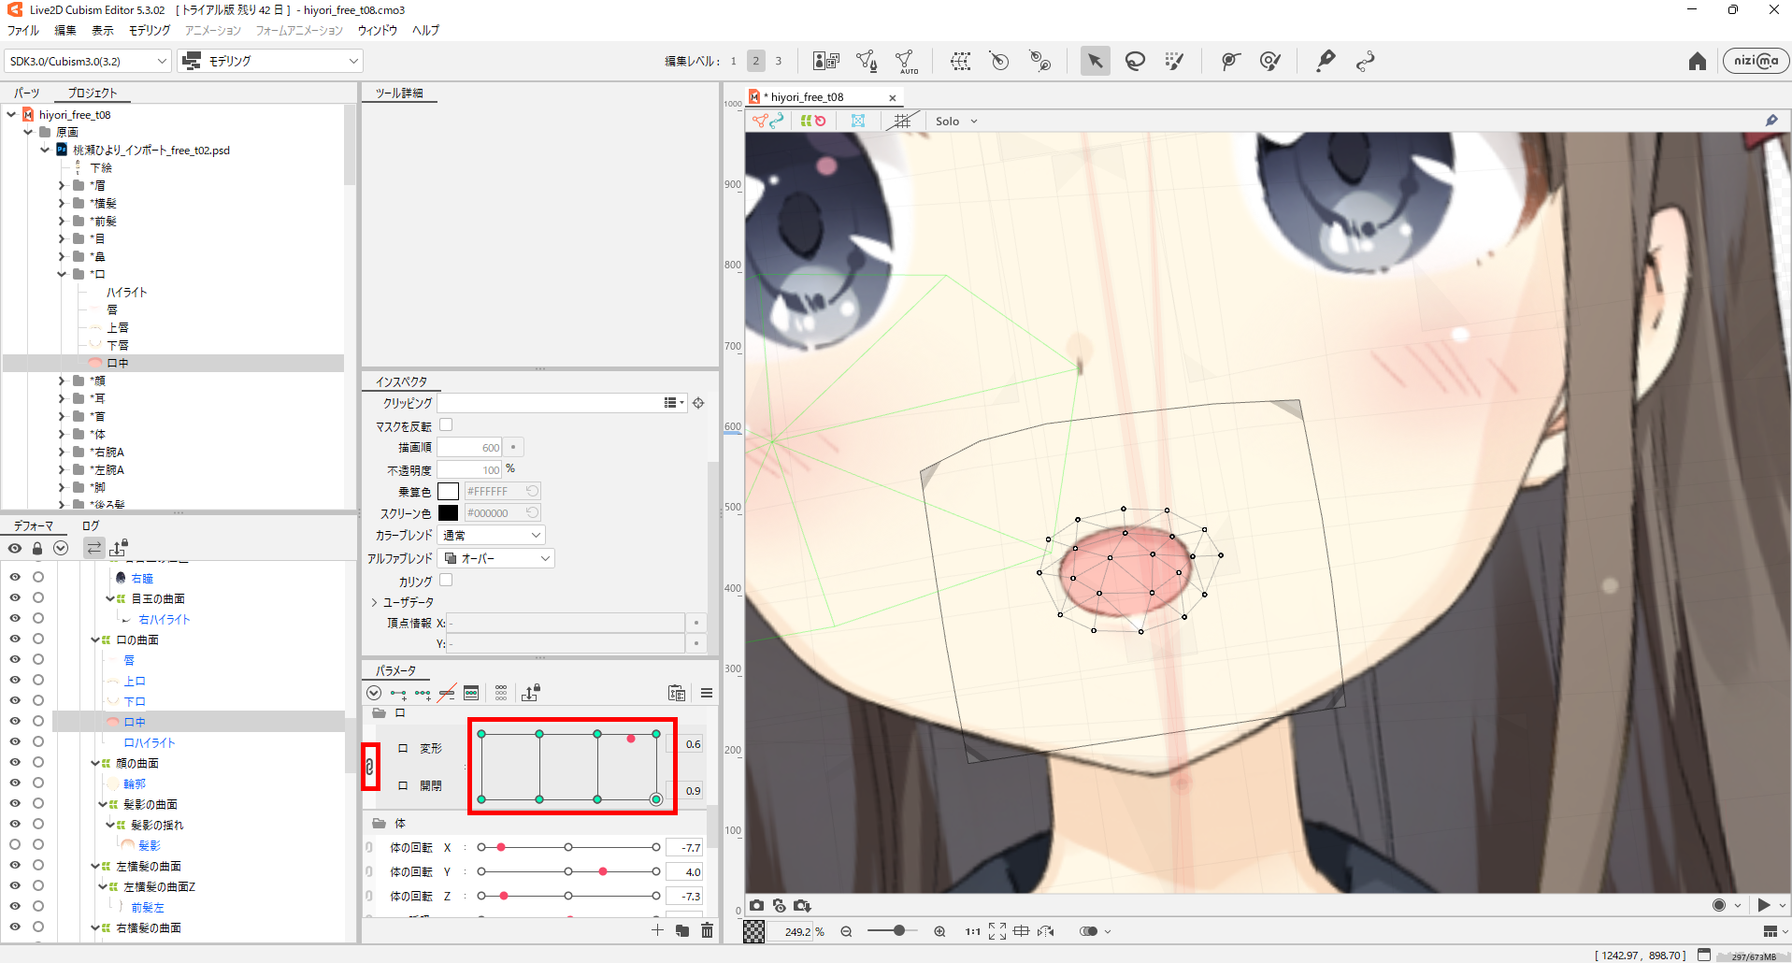
Task: Expand the ユーザデータ section
Action: [374, 603]
